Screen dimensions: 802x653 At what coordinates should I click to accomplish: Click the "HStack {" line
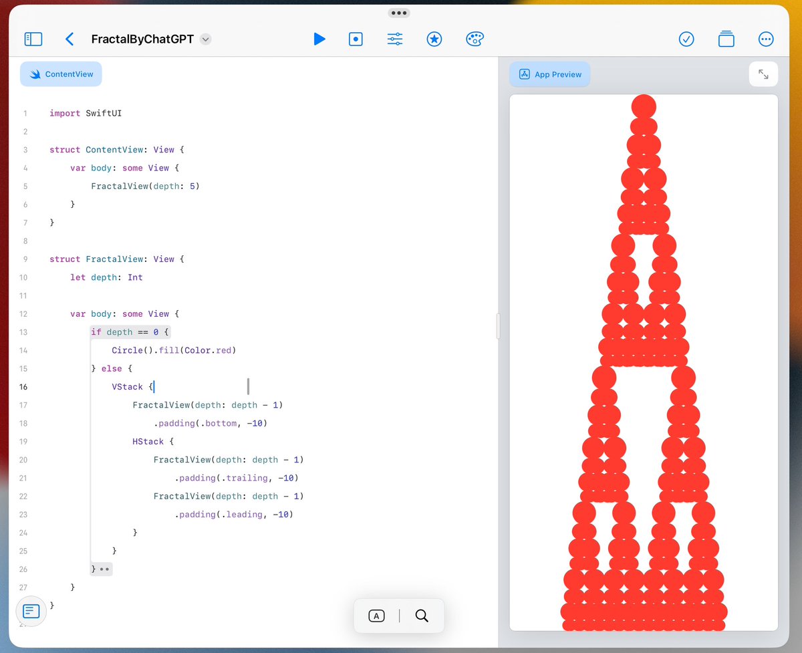tap(153, 442)
